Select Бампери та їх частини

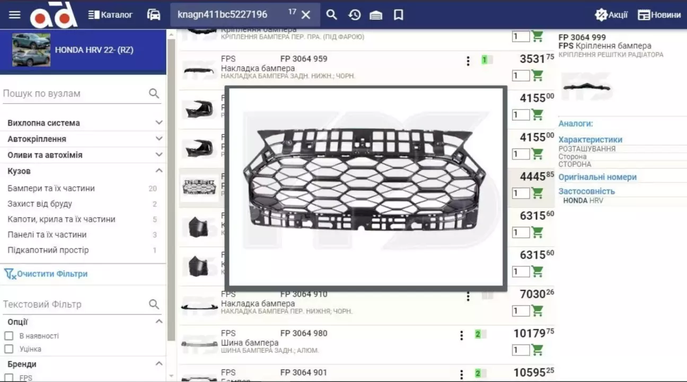[x=51, y=188]
